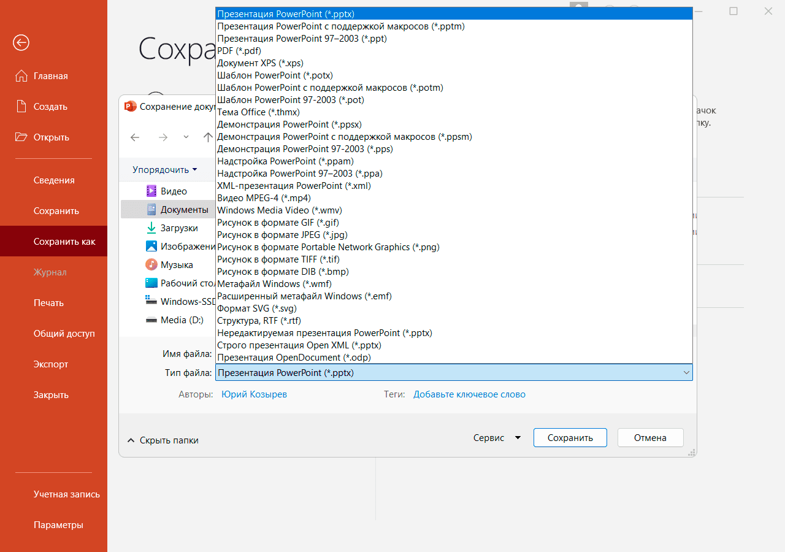Choose Надстройка PowerPoint (*.ppam)
Viewport: 785px width, 552px height.
(x=454, y=161)
